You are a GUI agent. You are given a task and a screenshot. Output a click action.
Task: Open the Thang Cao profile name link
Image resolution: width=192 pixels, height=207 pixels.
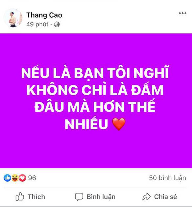coord(44,15)
